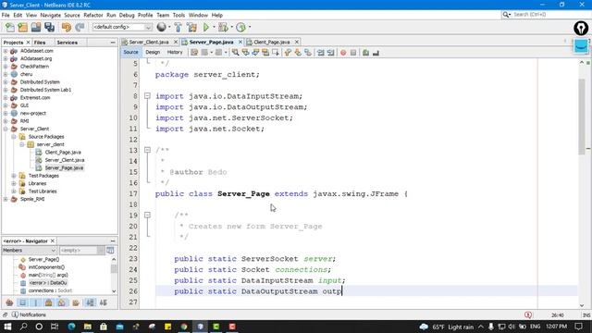Click the Stop Macro Recording icon

coord(353,53)
